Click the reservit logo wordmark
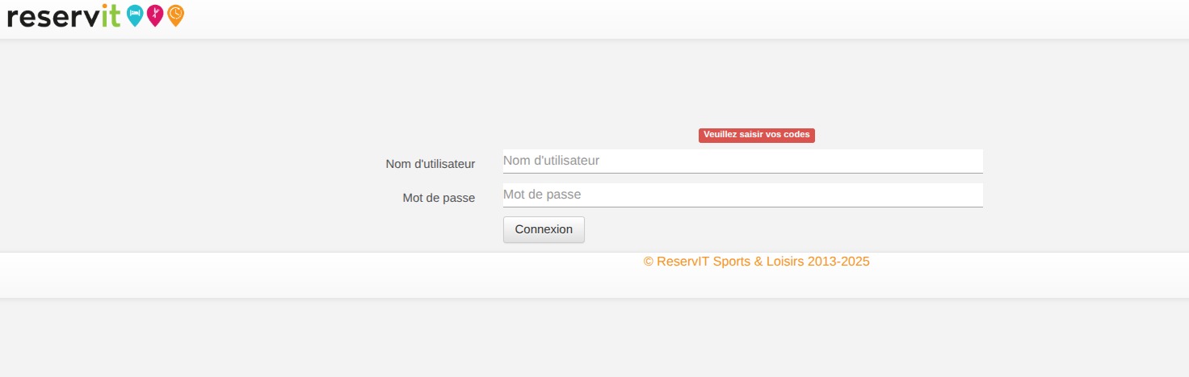 (x=64, y=16)
